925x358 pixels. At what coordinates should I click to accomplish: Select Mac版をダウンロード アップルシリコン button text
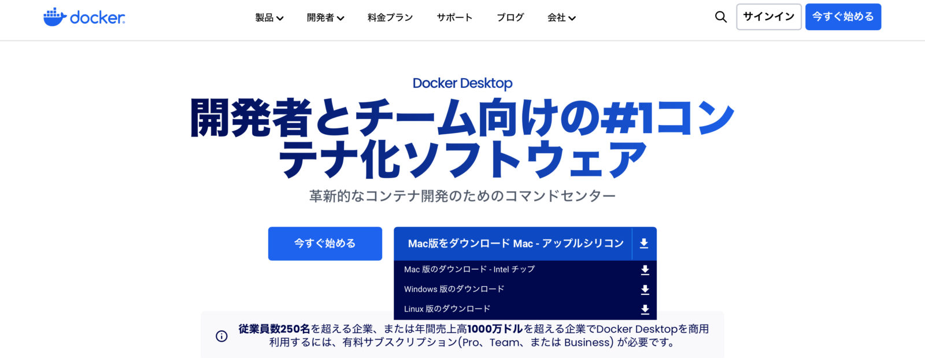515,243
